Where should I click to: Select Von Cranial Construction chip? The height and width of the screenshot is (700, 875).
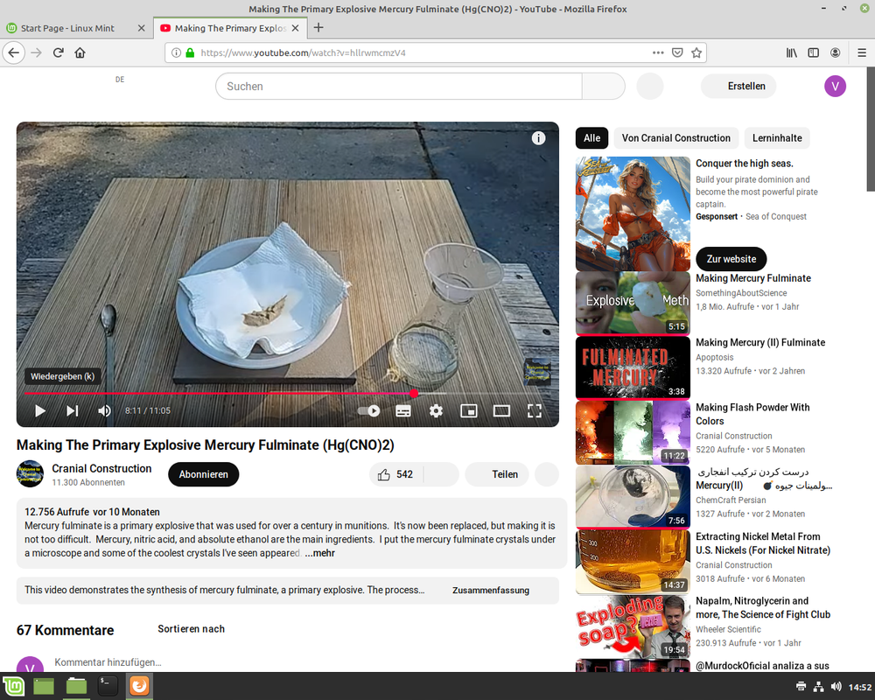[x=675, y=138]
